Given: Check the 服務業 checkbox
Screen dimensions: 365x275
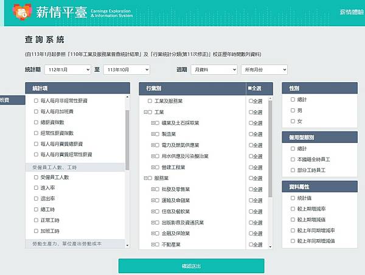Looking at the screenshot, I should coord(150,178).
